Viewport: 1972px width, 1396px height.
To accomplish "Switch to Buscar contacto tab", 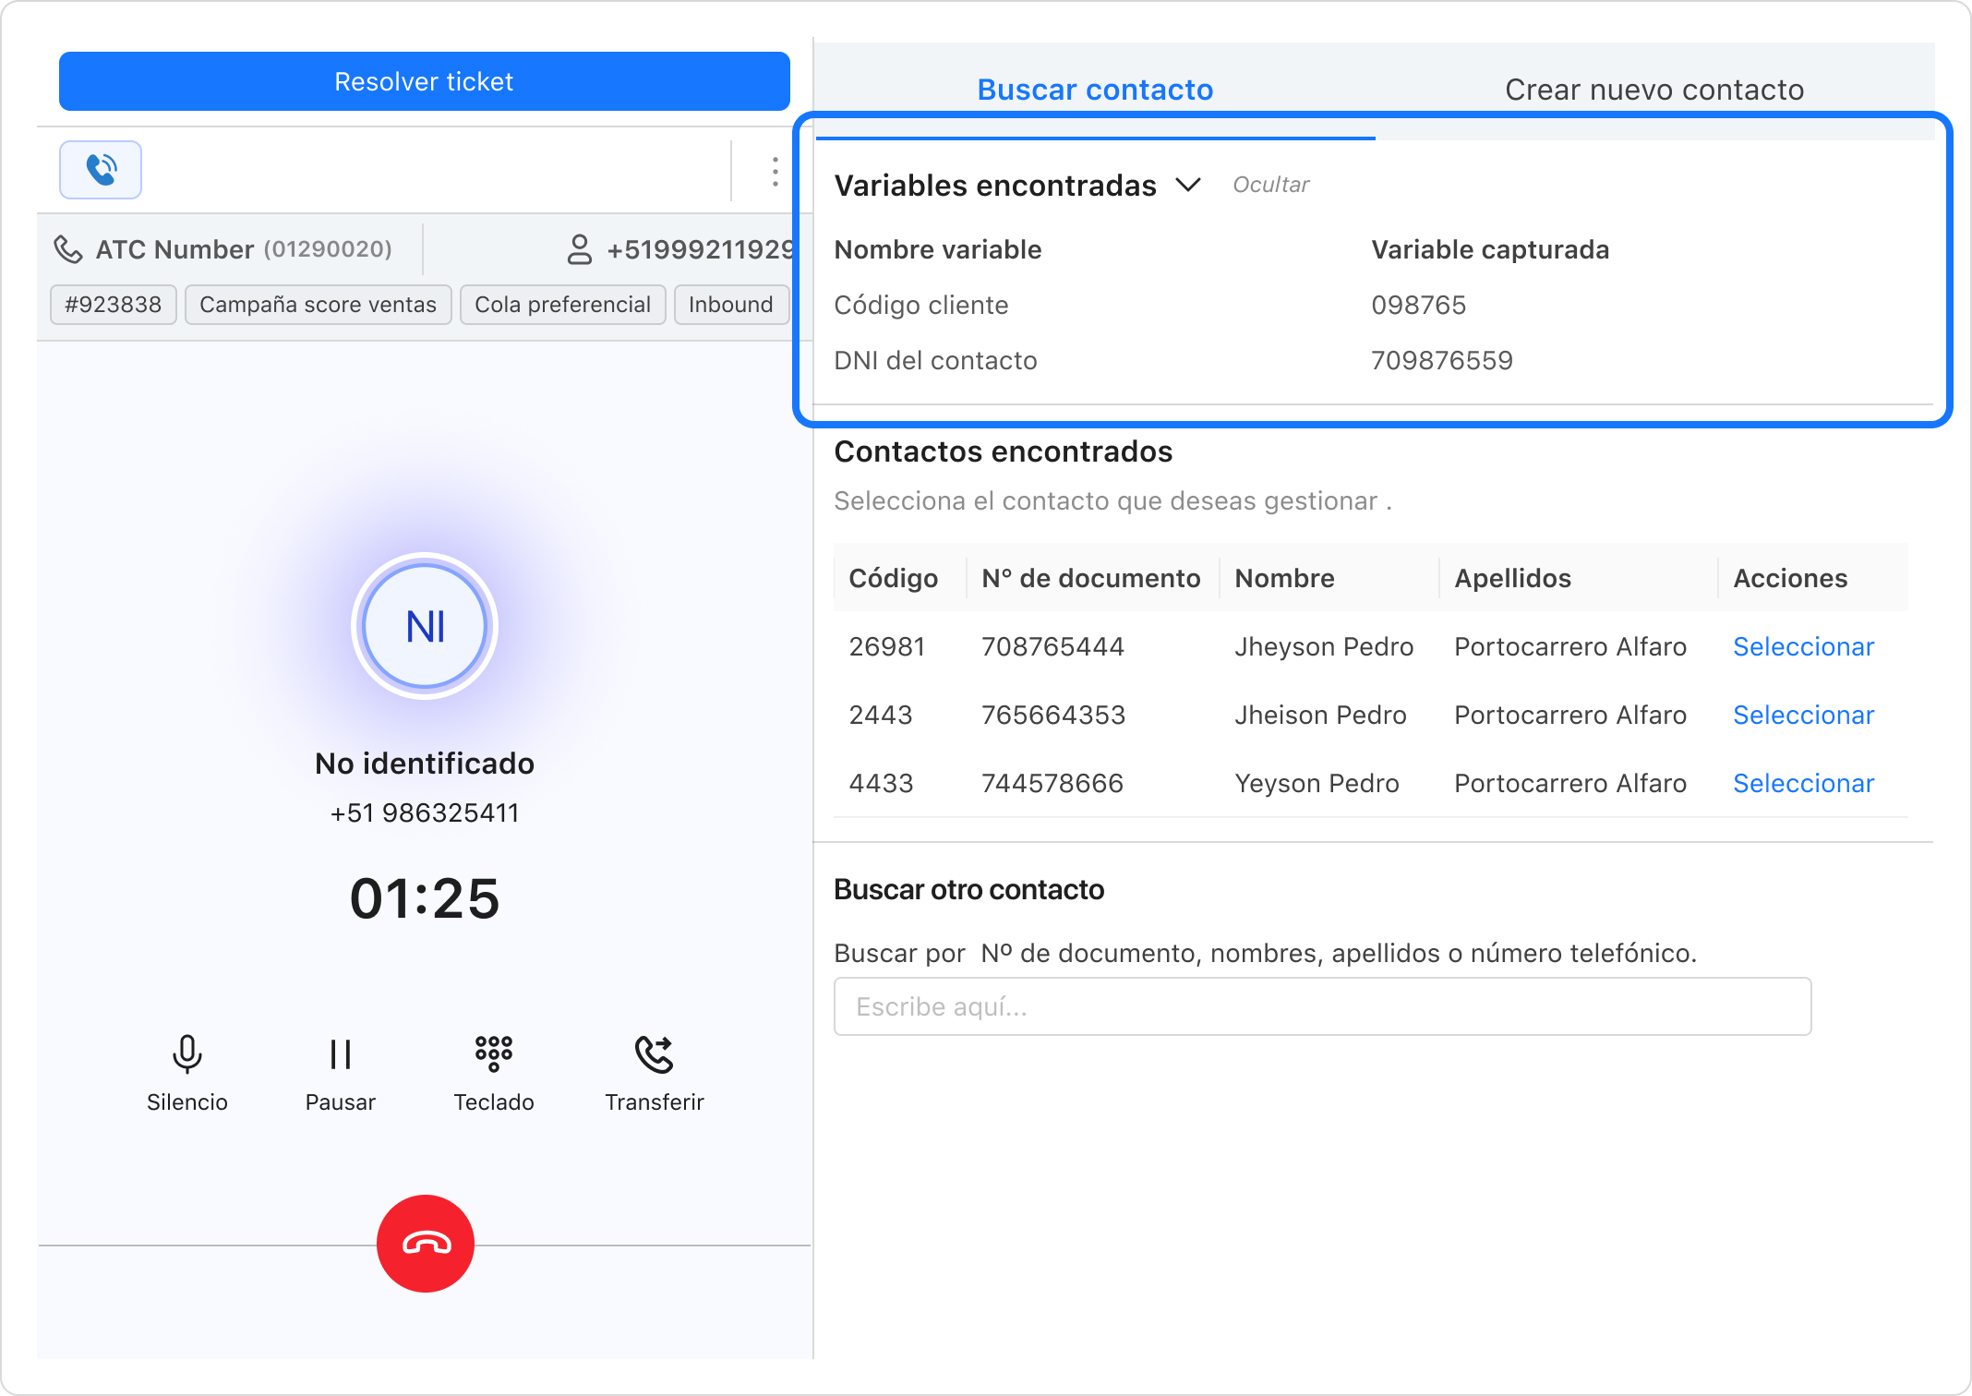I will (x=1096, y=88).
